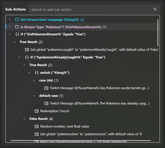Collapse the default case branch

[34, 96]
